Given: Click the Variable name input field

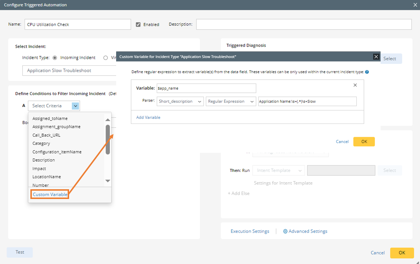Looking at the screenshot, I should coord(206,88).
